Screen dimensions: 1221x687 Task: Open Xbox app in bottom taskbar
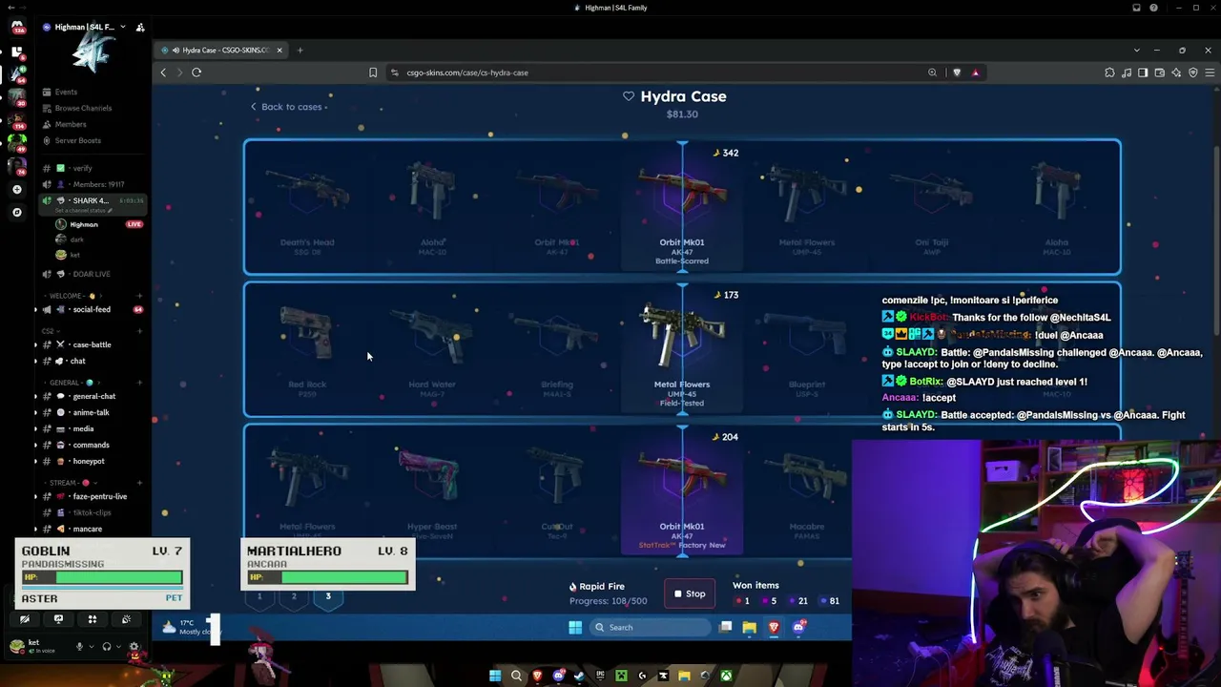tap(727, 677)
